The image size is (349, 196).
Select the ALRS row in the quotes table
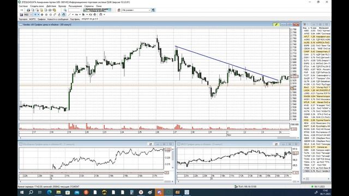[x=316, y=42]
